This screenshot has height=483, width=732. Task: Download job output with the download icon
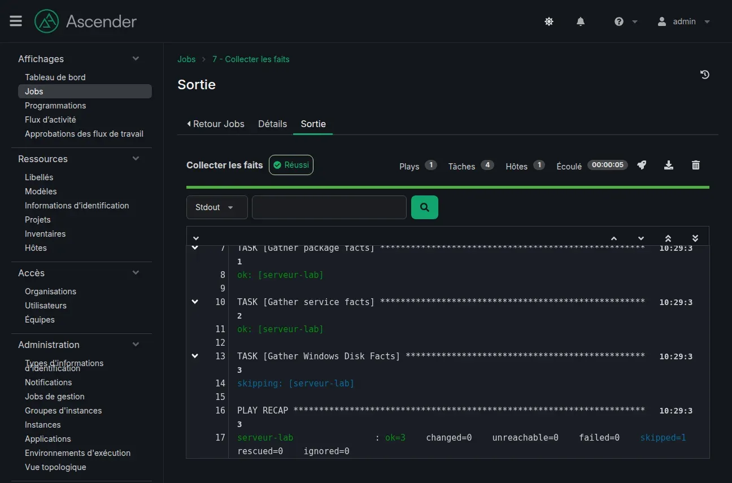669,165
